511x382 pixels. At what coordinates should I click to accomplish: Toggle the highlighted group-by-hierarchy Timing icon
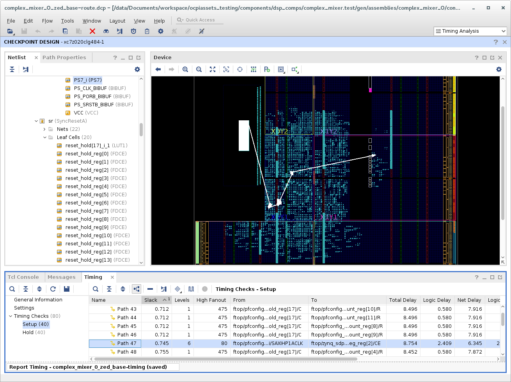[x=137, y=289]
